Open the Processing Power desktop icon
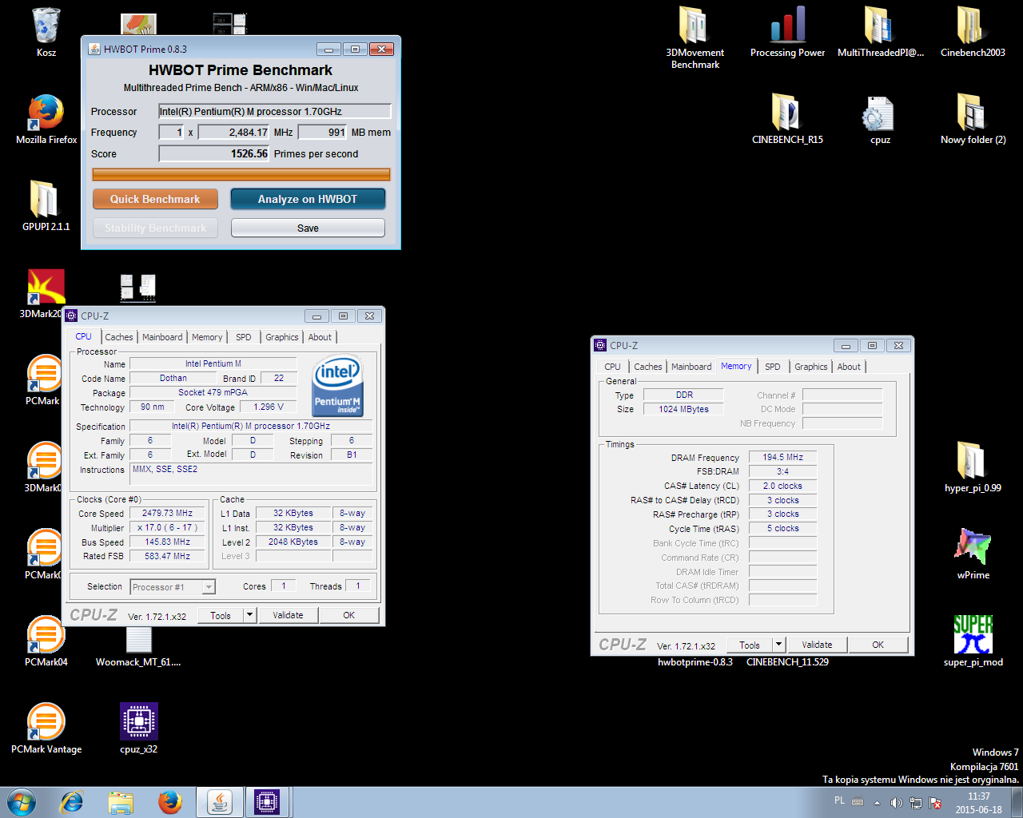The image size is (1023, 818). [787, 32]
